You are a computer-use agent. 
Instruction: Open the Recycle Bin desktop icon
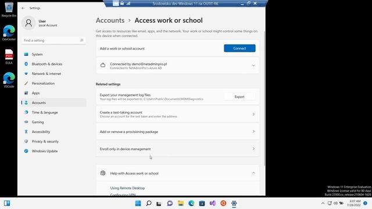point(9,9)
